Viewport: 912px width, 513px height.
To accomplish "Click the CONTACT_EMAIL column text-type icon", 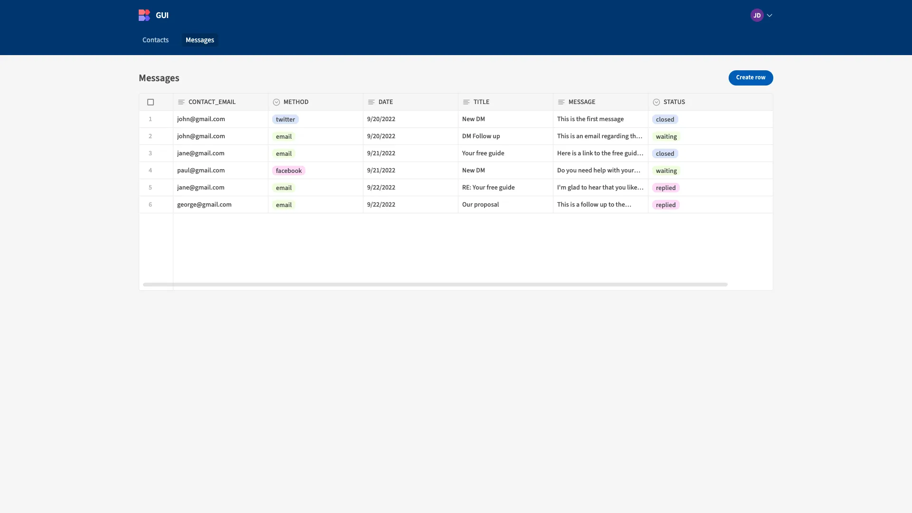I will tap(181, 102).
